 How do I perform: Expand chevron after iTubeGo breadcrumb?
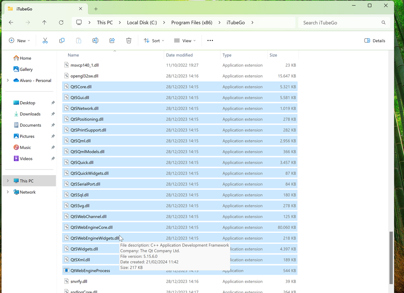(x=252, y=22)
